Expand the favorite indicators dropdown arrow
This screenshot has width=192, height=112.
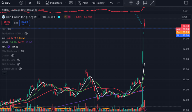65,3
